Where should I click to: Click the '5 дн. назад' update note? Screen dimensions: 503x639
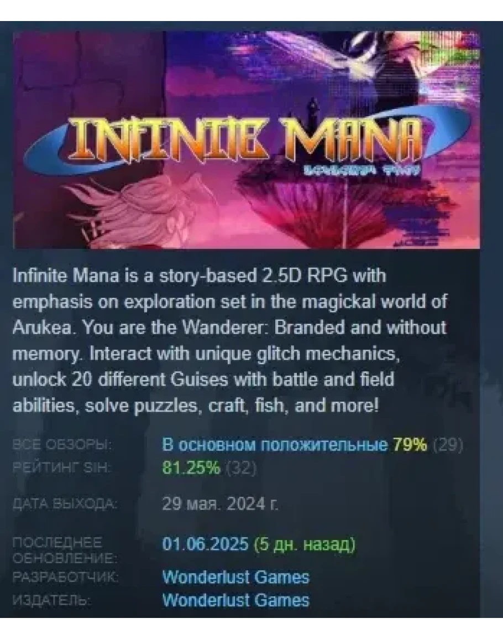tap(304, 544)
